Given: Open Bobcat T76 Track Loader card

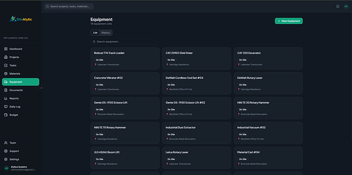Looking at the screenshot, I should [x=125, y=59].
